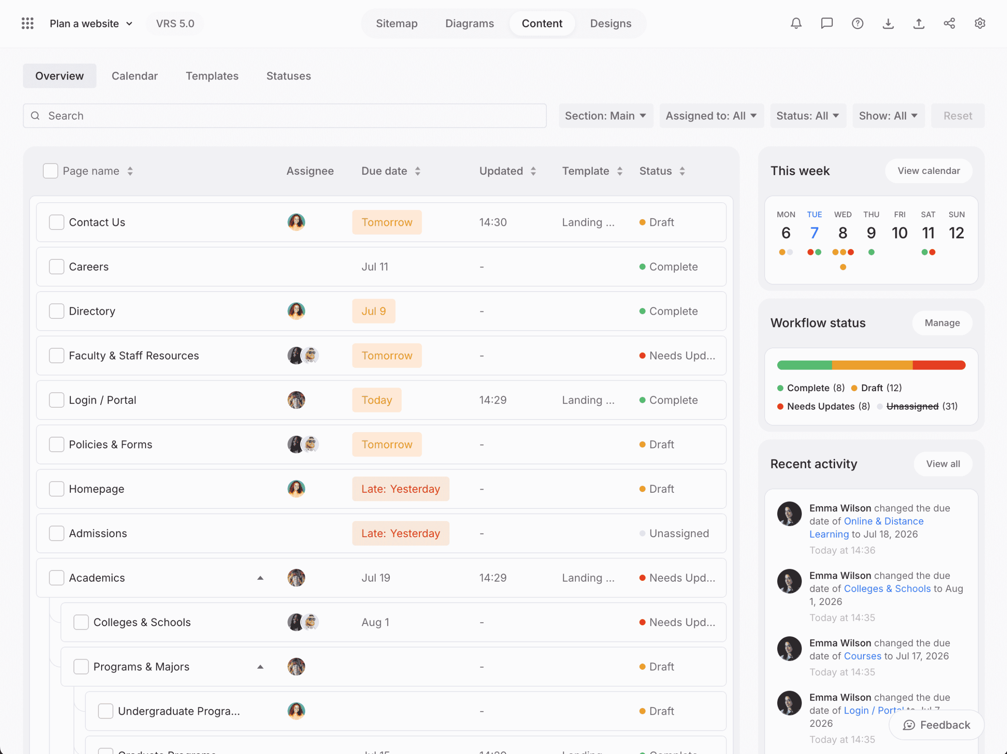Open the Status: All filter dropdown
Image resolution: width=1007 pixels, height=754 pixels.
click(808, 116)
